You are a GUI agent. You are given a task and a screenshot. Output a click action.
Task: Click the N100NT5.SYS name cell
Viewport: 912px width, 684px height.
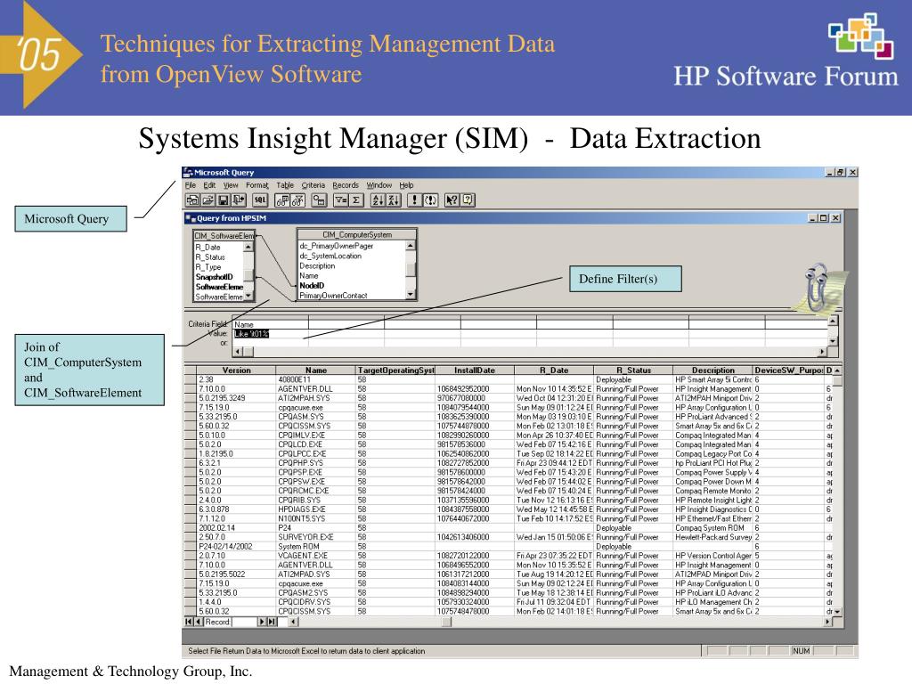click(316, 519)
